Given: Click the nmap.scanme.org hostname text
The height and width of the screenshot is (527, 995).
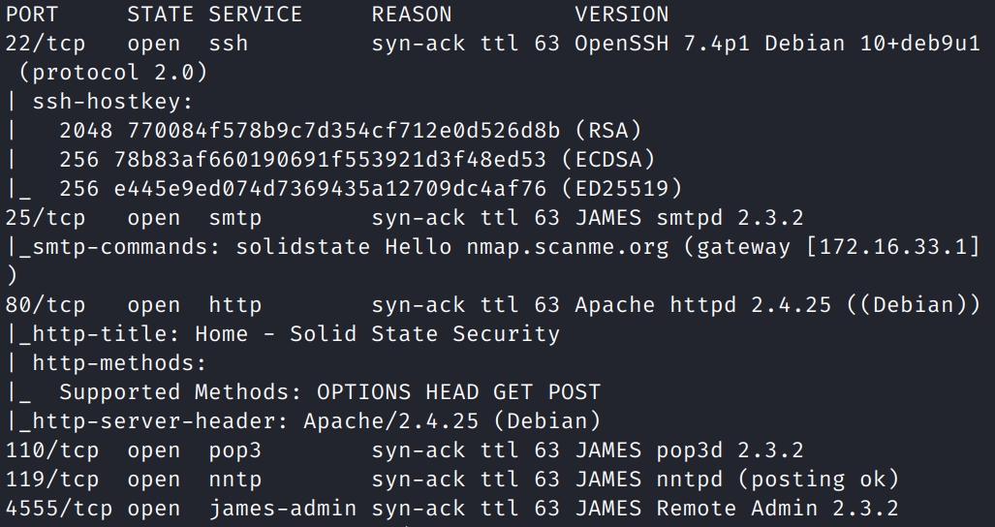Looking at the screenshot, I should point(568,247).
